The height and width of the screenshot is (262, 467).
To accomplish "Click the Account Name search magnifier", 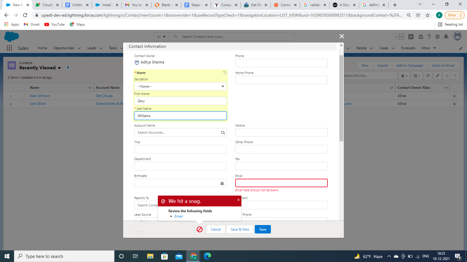I will [223, 133].
